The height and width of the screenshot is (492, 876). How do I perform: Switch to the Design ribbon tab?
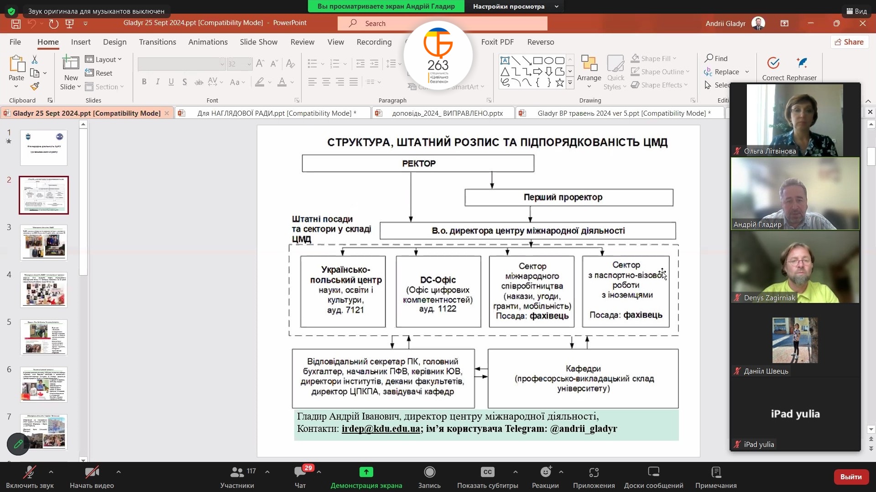coord(115,42)
